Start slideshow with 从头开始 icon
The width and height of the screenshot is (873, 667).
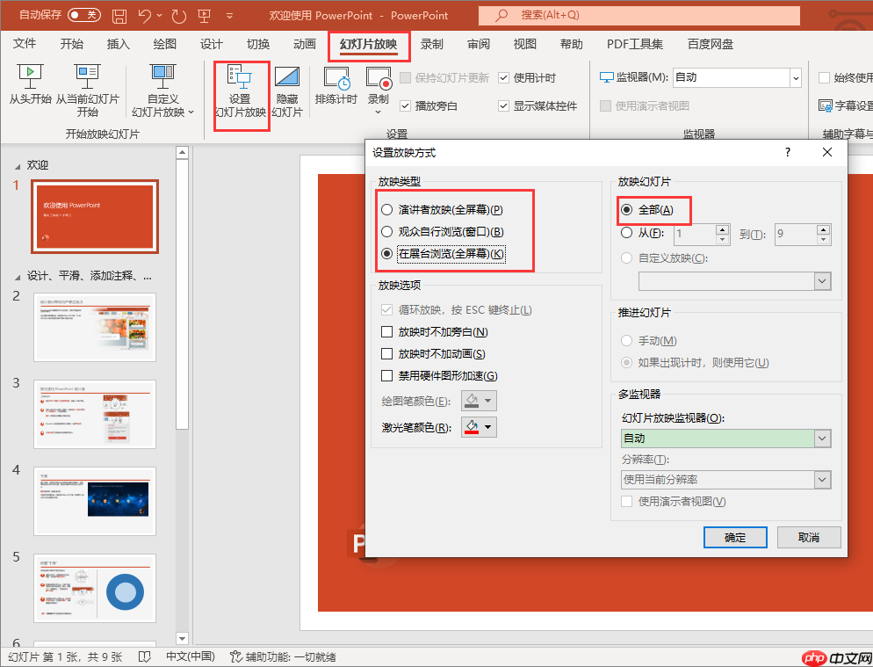tap(30, 76)
